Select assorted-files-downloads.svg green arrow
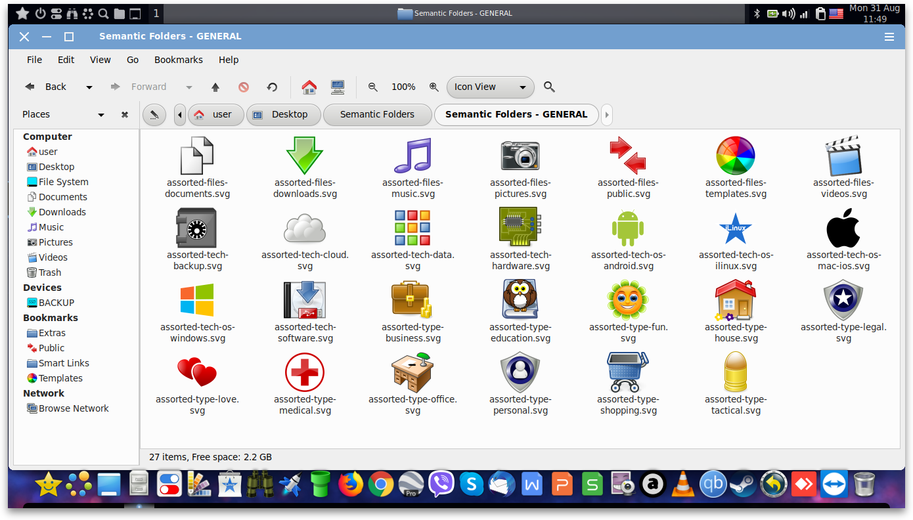Screen dimensions: 913x520 tap(305, 156)
